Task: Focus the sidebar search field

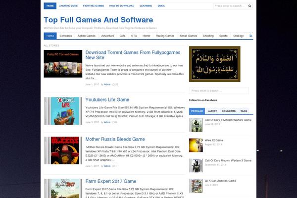Action: pos(219,91)
